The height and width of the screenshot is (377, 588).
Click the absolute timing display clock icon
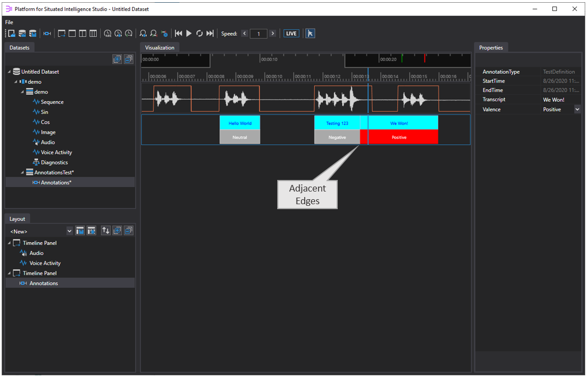click(107, 34)
